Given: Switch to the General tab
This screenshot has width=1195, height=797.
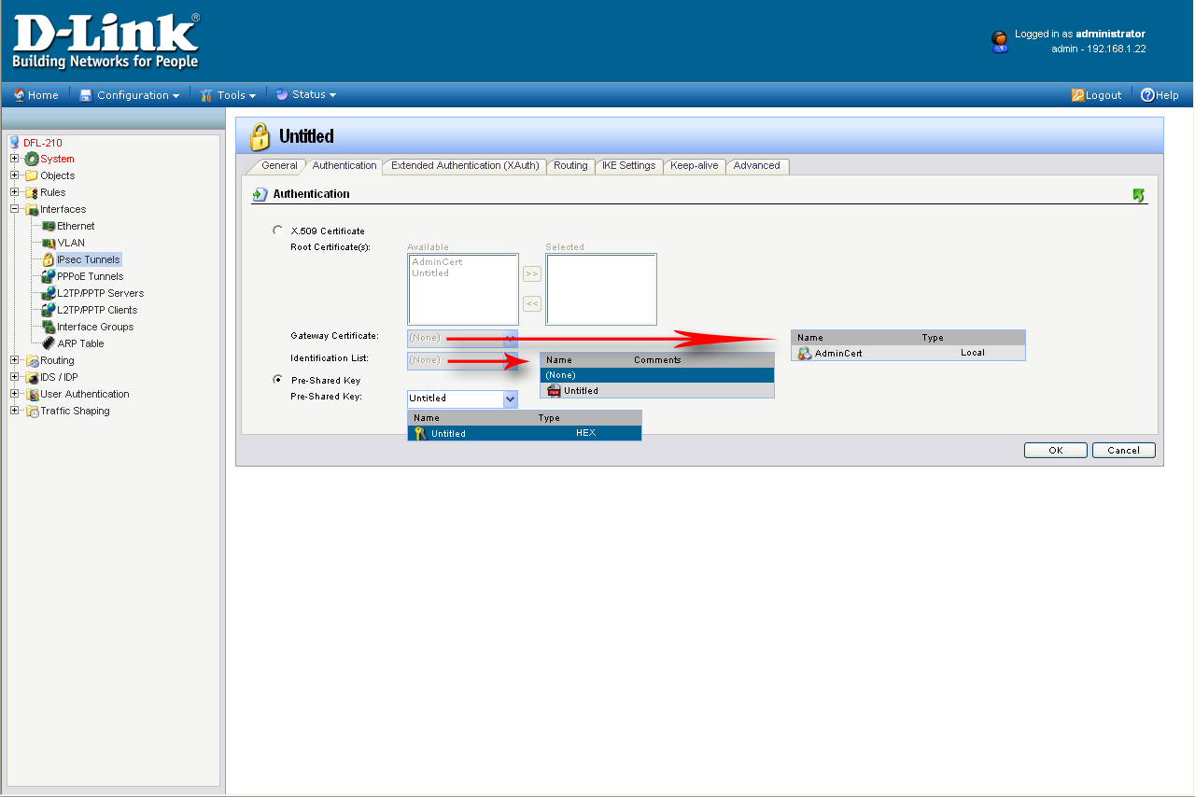Looking at the screenshot, I should [279, 166].
